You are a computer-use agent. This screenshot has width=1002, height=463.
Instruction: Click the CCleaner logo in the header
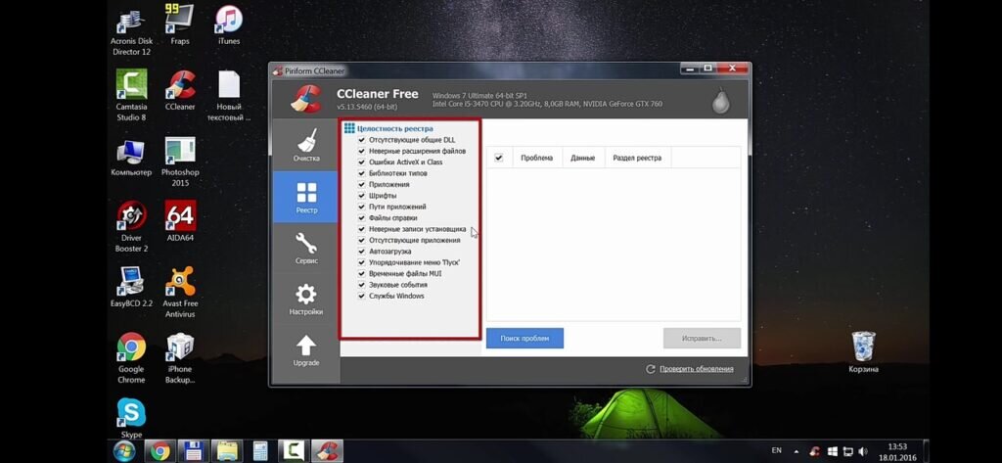pos(305,98)
